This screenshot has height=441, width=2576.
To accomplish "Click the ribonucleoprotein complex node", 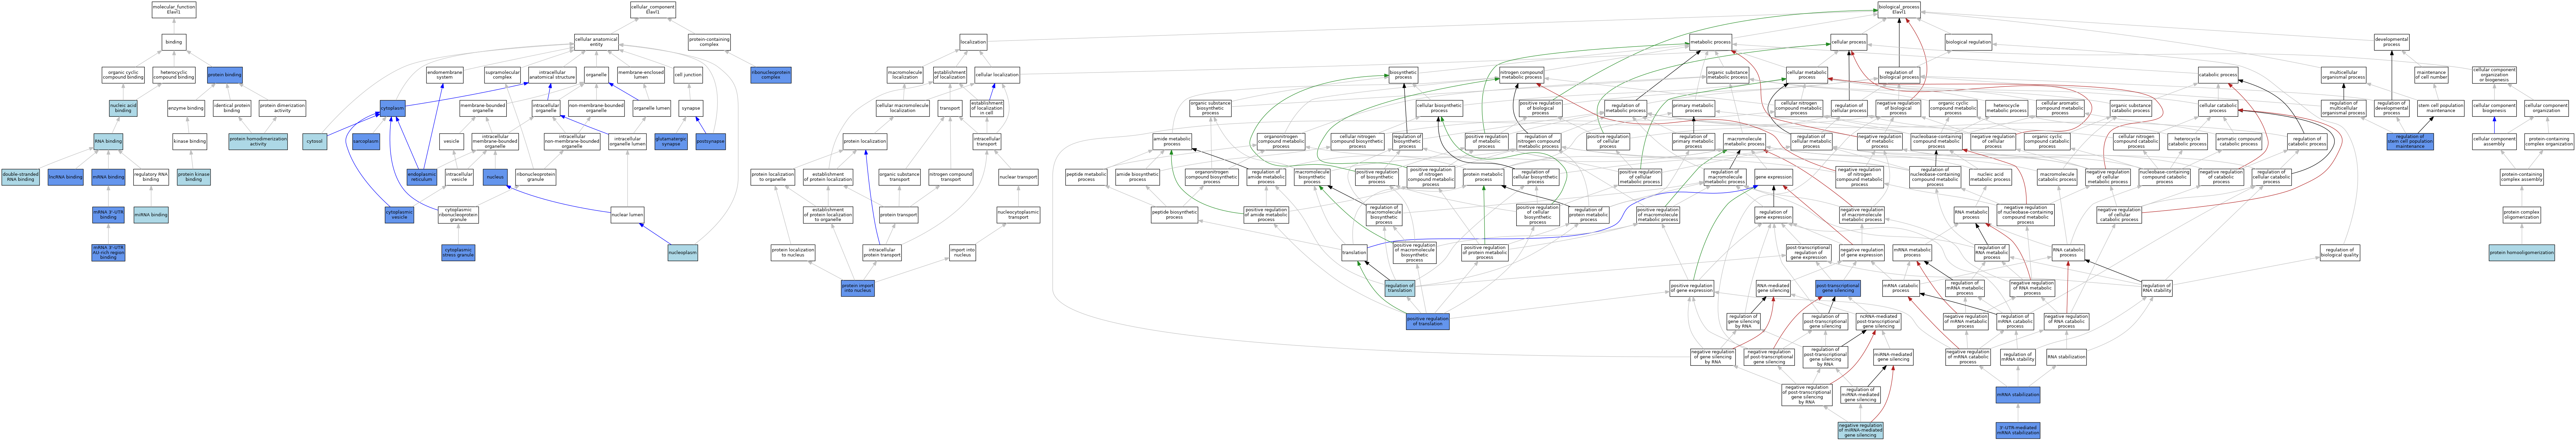I will click(x=771, y=75).
